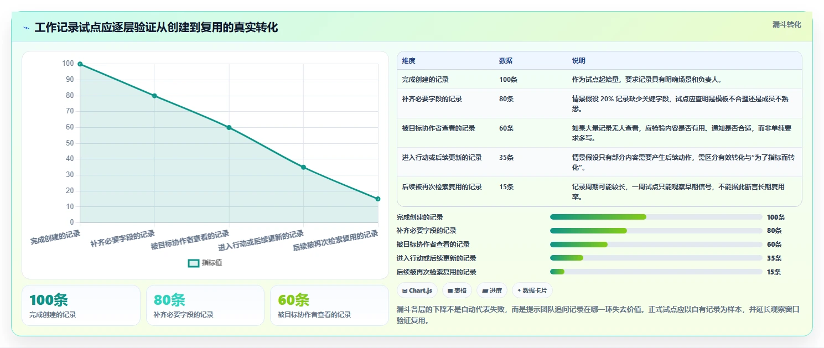Click the description starting 记录周期可能较长

(678, 192)
